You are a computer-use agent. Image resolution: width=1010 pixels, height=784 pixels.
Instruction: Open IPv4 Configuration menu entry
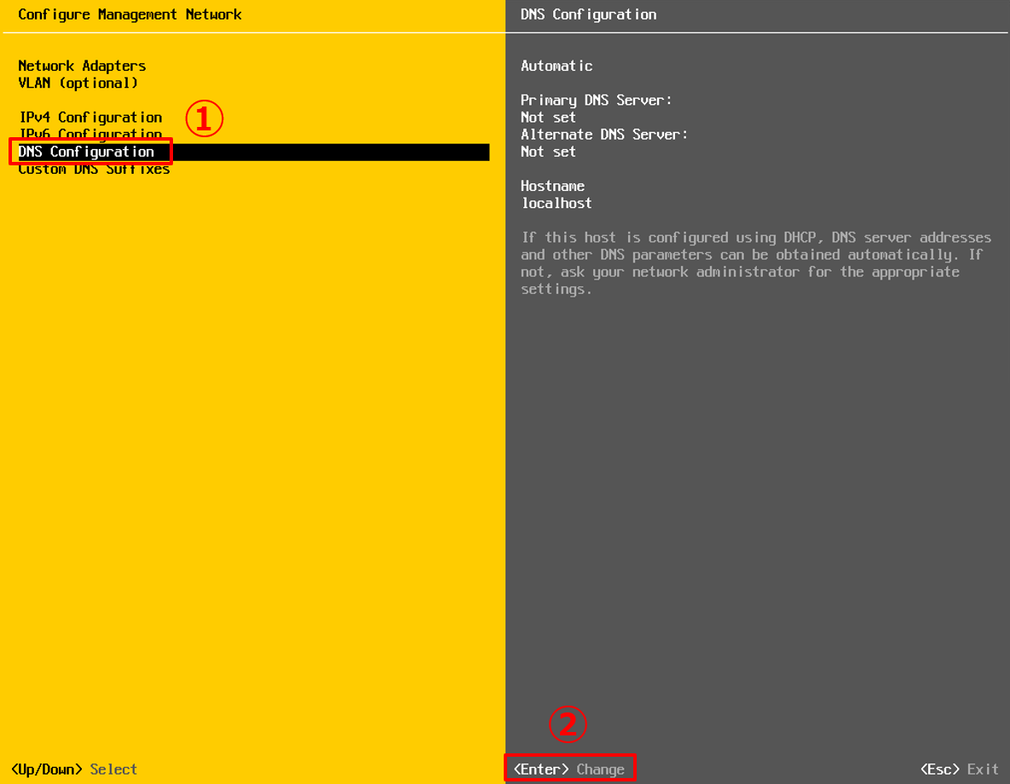[x=90, y=118]
